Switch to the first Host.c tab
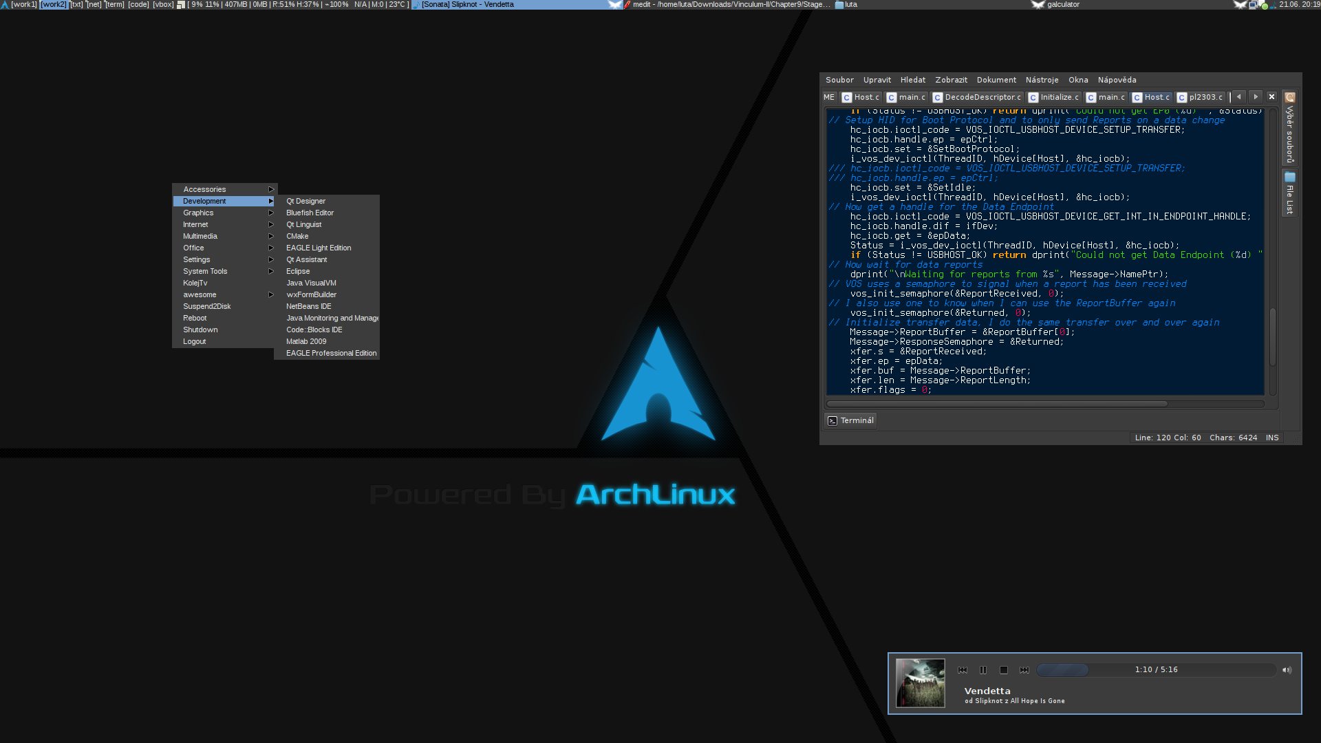 click(861, 97)
